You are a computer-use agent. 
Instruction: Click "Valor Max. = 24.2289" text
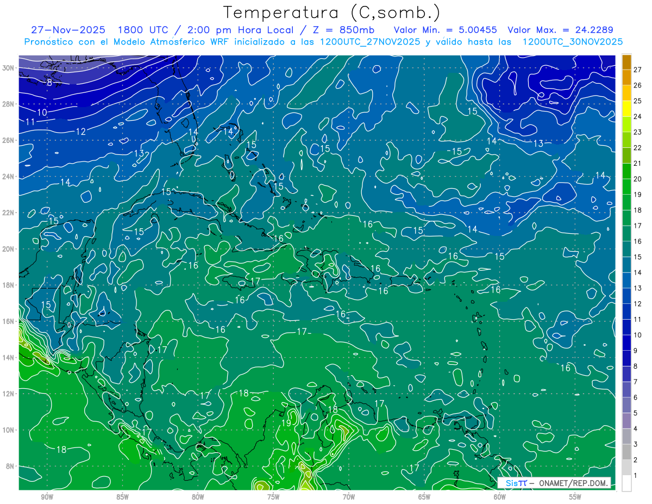(561, 30)
